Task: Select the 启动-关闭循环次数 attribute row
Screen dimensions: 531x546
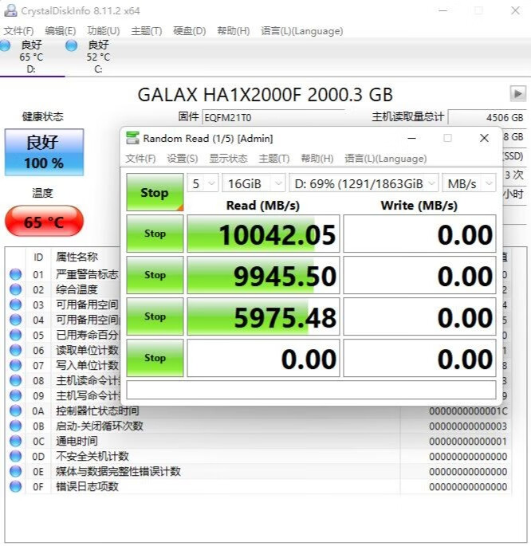Action: [x=258, y=426]
